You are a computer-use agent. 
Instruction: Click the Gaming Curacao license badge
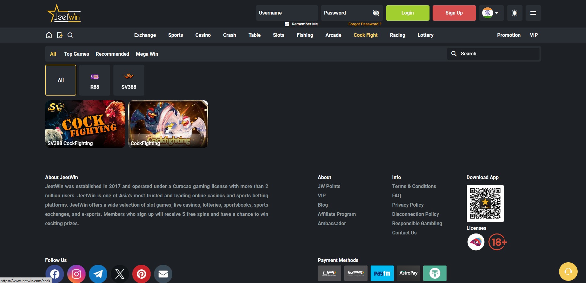click(476, 242)
